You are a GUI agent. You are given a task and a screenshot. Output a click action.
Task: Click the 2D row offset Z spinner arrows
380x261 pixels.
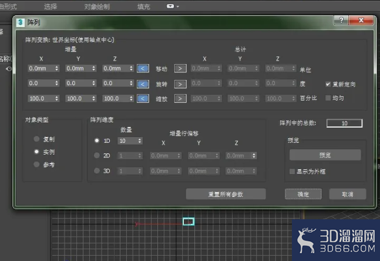pos(254,156)
